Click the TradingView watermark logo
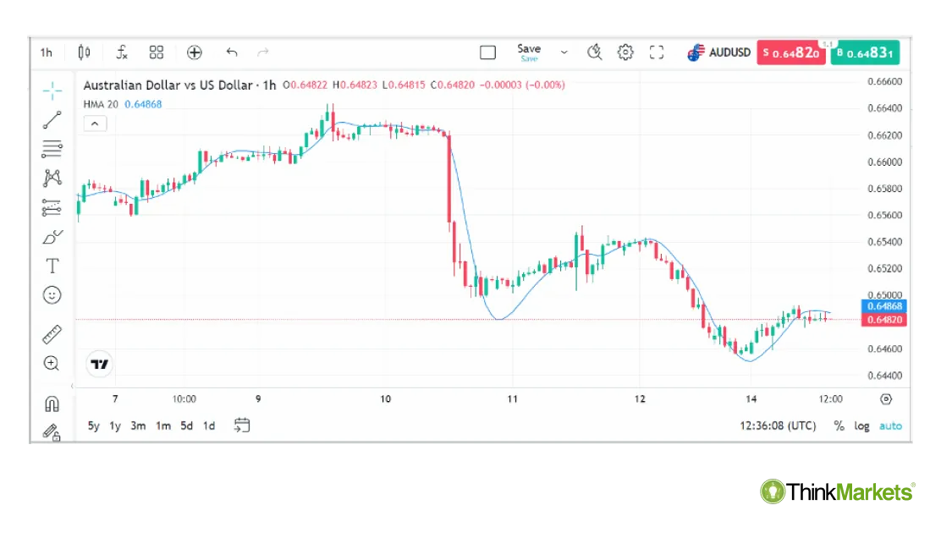This screenshot has height=538, width=941. [100, 363]
